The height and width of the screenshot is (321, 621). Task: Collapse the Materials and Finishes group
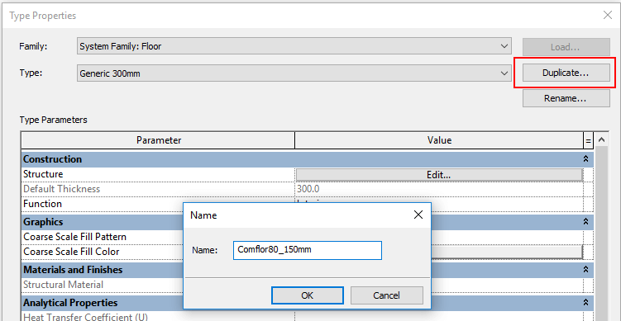coord(585,270)
